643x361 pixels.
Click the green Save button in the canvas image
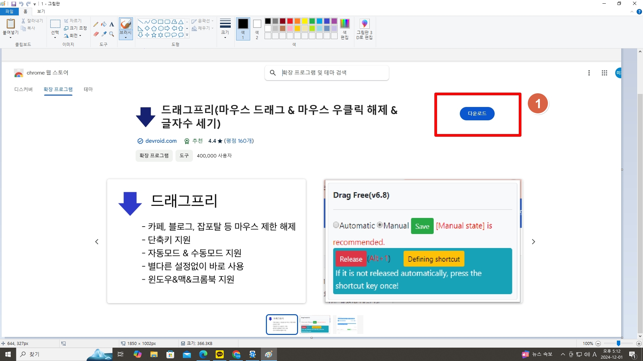click(x=422, y=226)
